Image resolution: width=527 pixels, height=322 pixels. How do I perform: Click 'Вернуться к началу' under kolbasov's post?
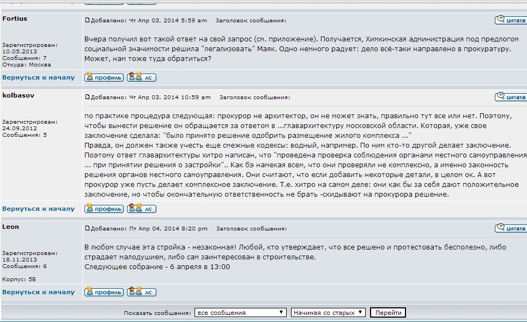[38, 208]
